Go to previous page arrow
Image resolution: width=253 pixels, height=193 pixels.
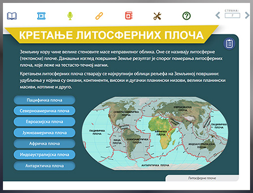tap(218, 15)
